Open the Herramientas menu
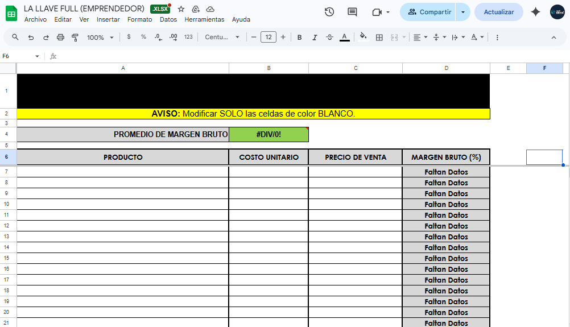 point(204,19)
